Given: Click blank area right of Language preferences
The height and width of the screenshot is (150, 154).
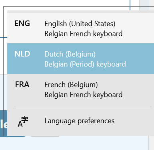Looking at the screenshot, I should click(134, 121).
